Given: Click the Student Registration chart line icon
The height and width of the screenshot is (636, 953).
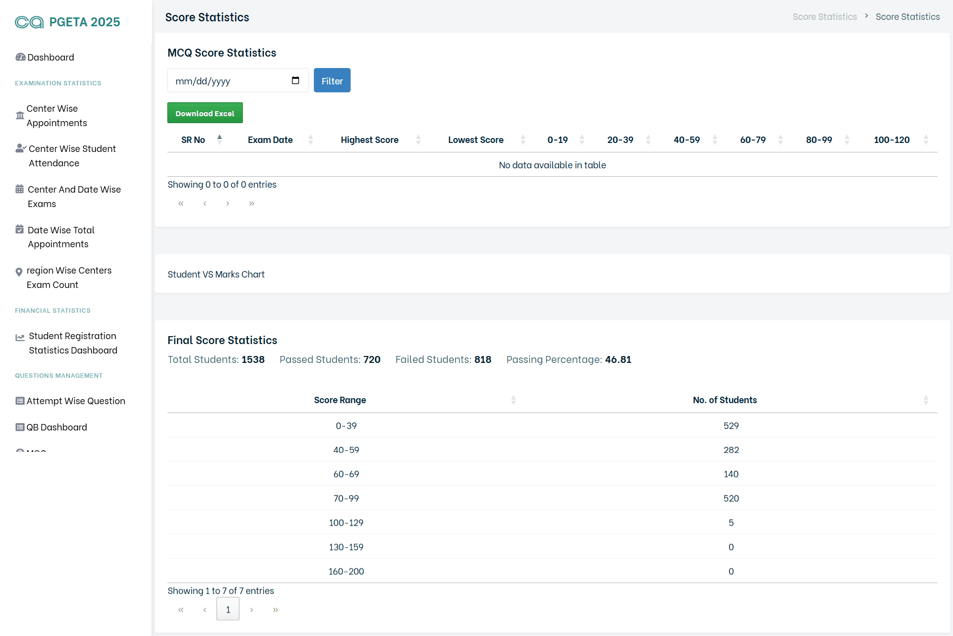Looking at the screenshot, I should 20,338.
